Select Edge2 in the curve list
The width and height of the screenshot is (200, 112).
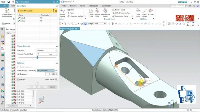(23, 21)
